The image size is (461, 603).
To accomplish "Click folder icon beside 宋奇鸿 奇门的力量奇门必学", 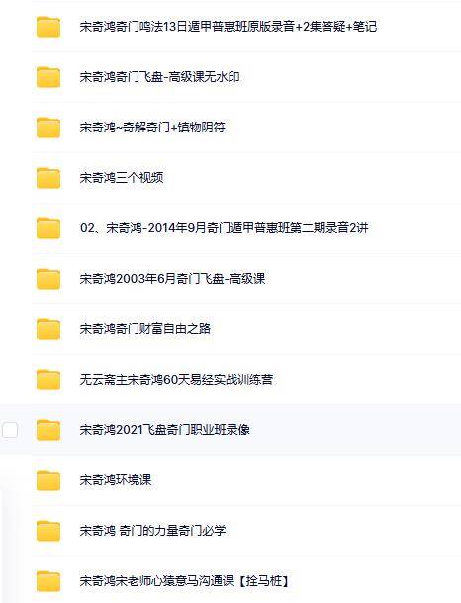I will pyautogui.click(x=48, y=531).
